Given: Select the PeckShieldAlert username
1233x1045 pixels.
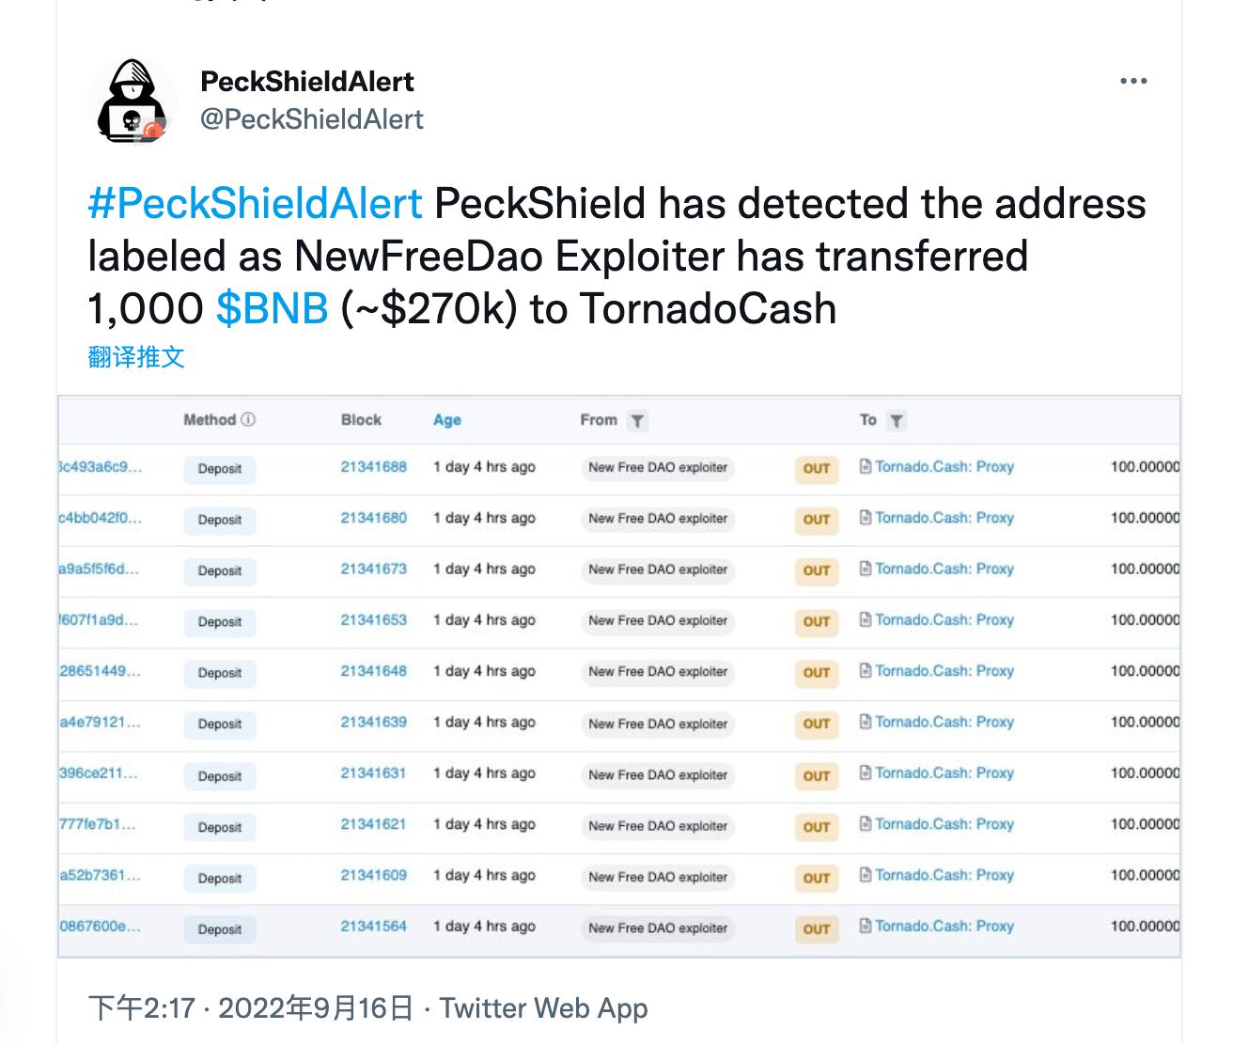Looking at the screenshot, I should [x=308, y=81].
